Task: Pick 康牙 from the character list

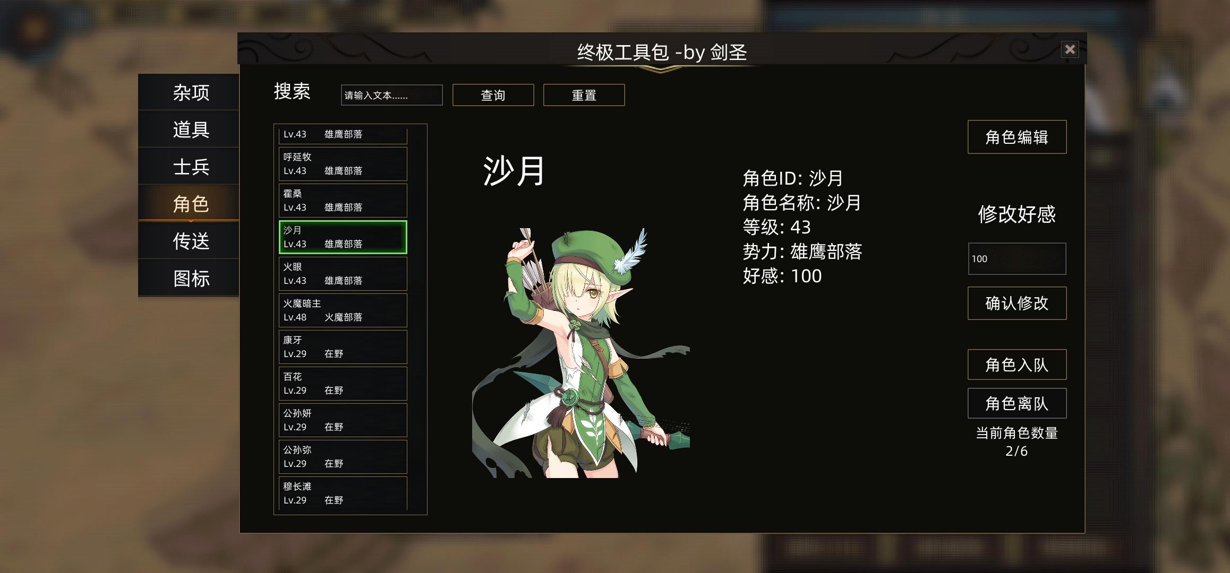Action: click(343, 347)
